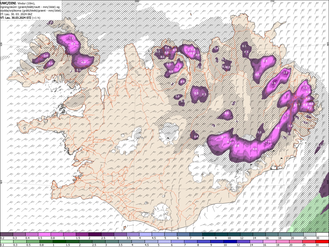
Task: Select the pink 18 swatch in the rain scale
Action: [283, 242]
